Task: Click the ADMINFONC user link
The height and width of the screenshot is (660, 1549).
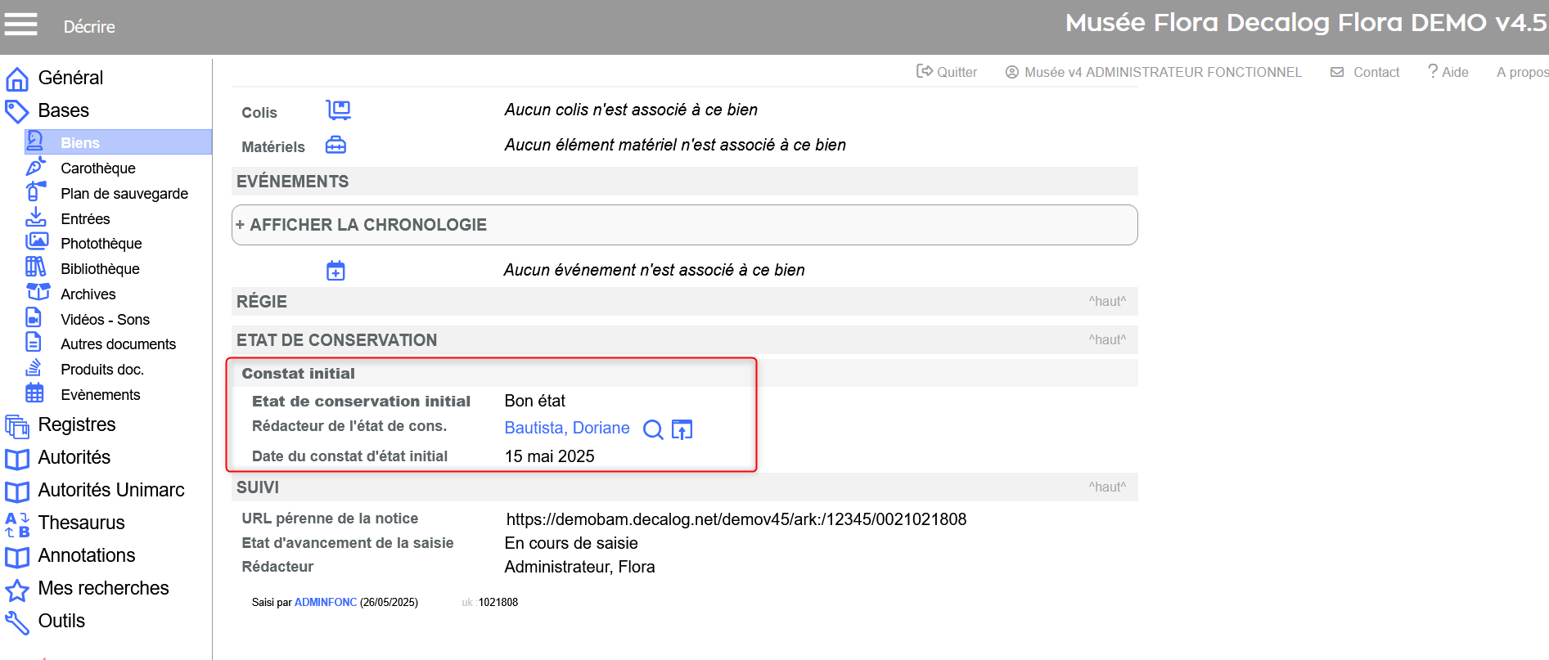Action: [325, 603]
